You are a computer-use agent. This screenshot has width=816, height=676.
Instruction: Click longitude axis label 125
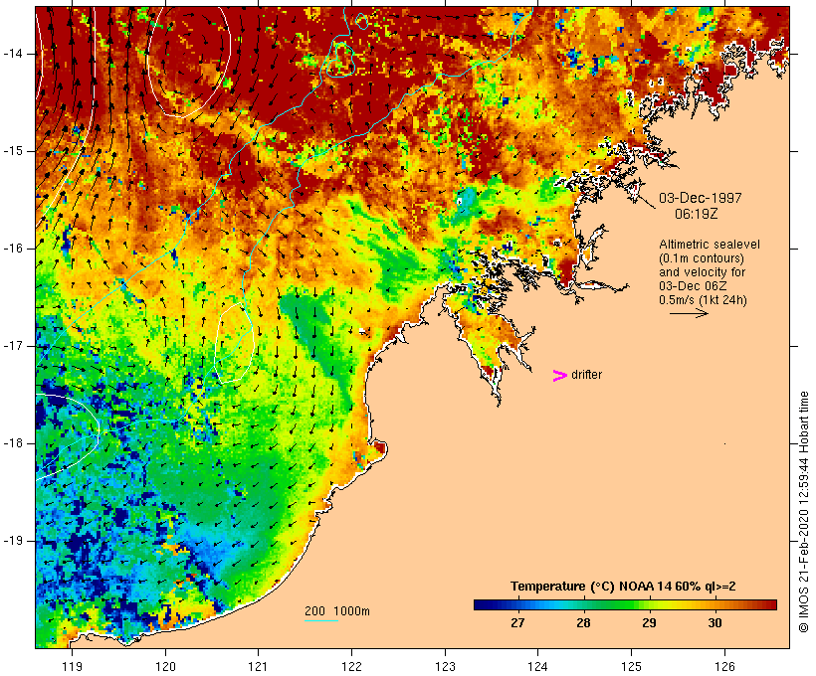click(x=632, y=667)
